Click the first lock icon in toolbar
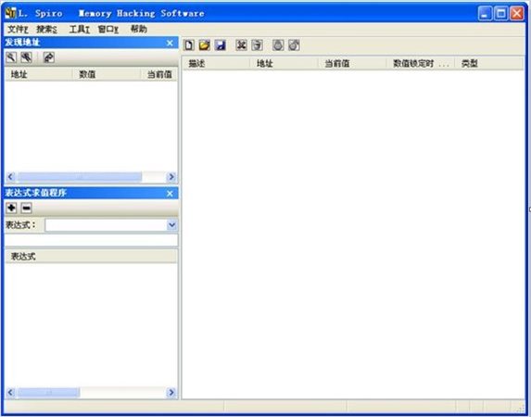The height and width of the screenshot is (417, 531). (278, 45)
